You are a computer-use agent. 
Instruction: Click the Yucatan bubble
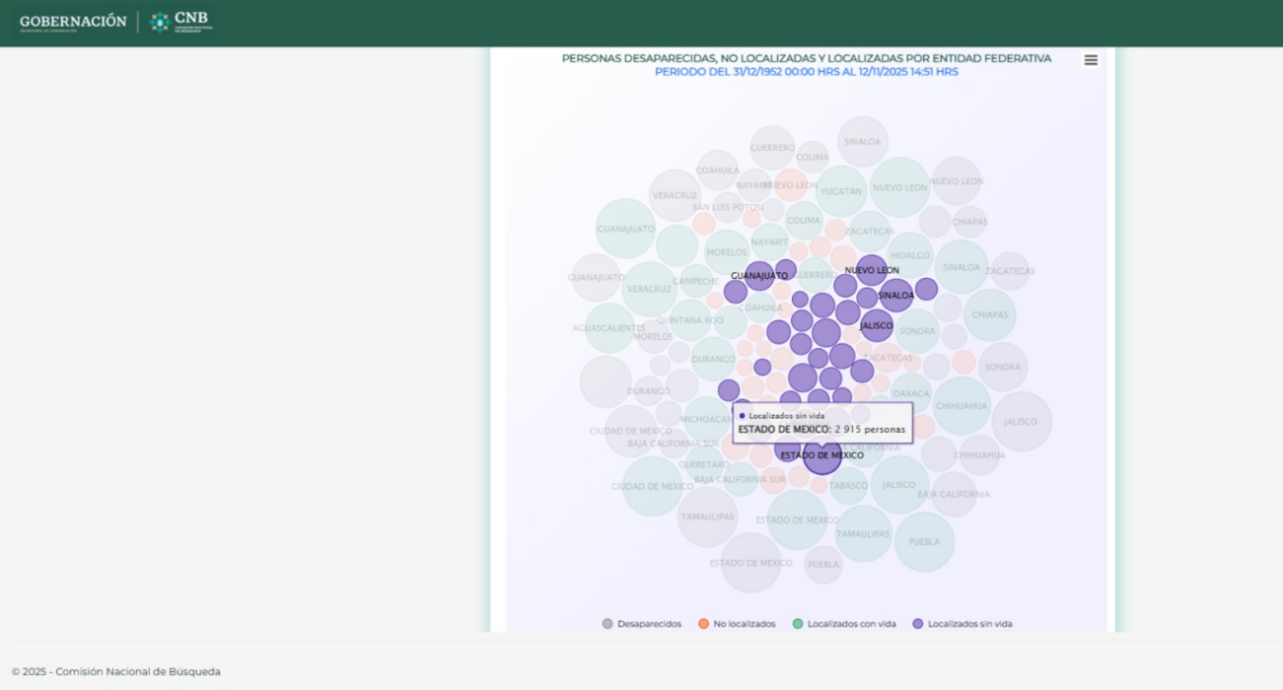click(841, 191)
